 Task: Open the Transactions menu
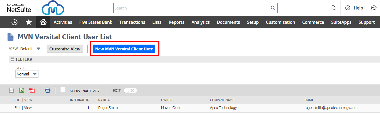(132, 22)
